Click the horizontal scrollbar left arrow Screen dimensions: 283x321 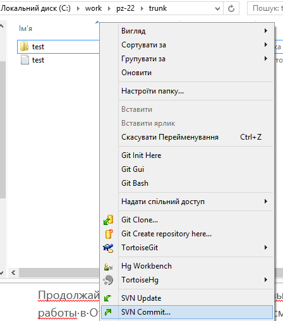point(13,273)
